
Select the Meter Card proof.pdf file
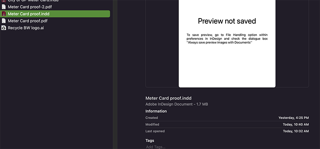click(27, 21)
